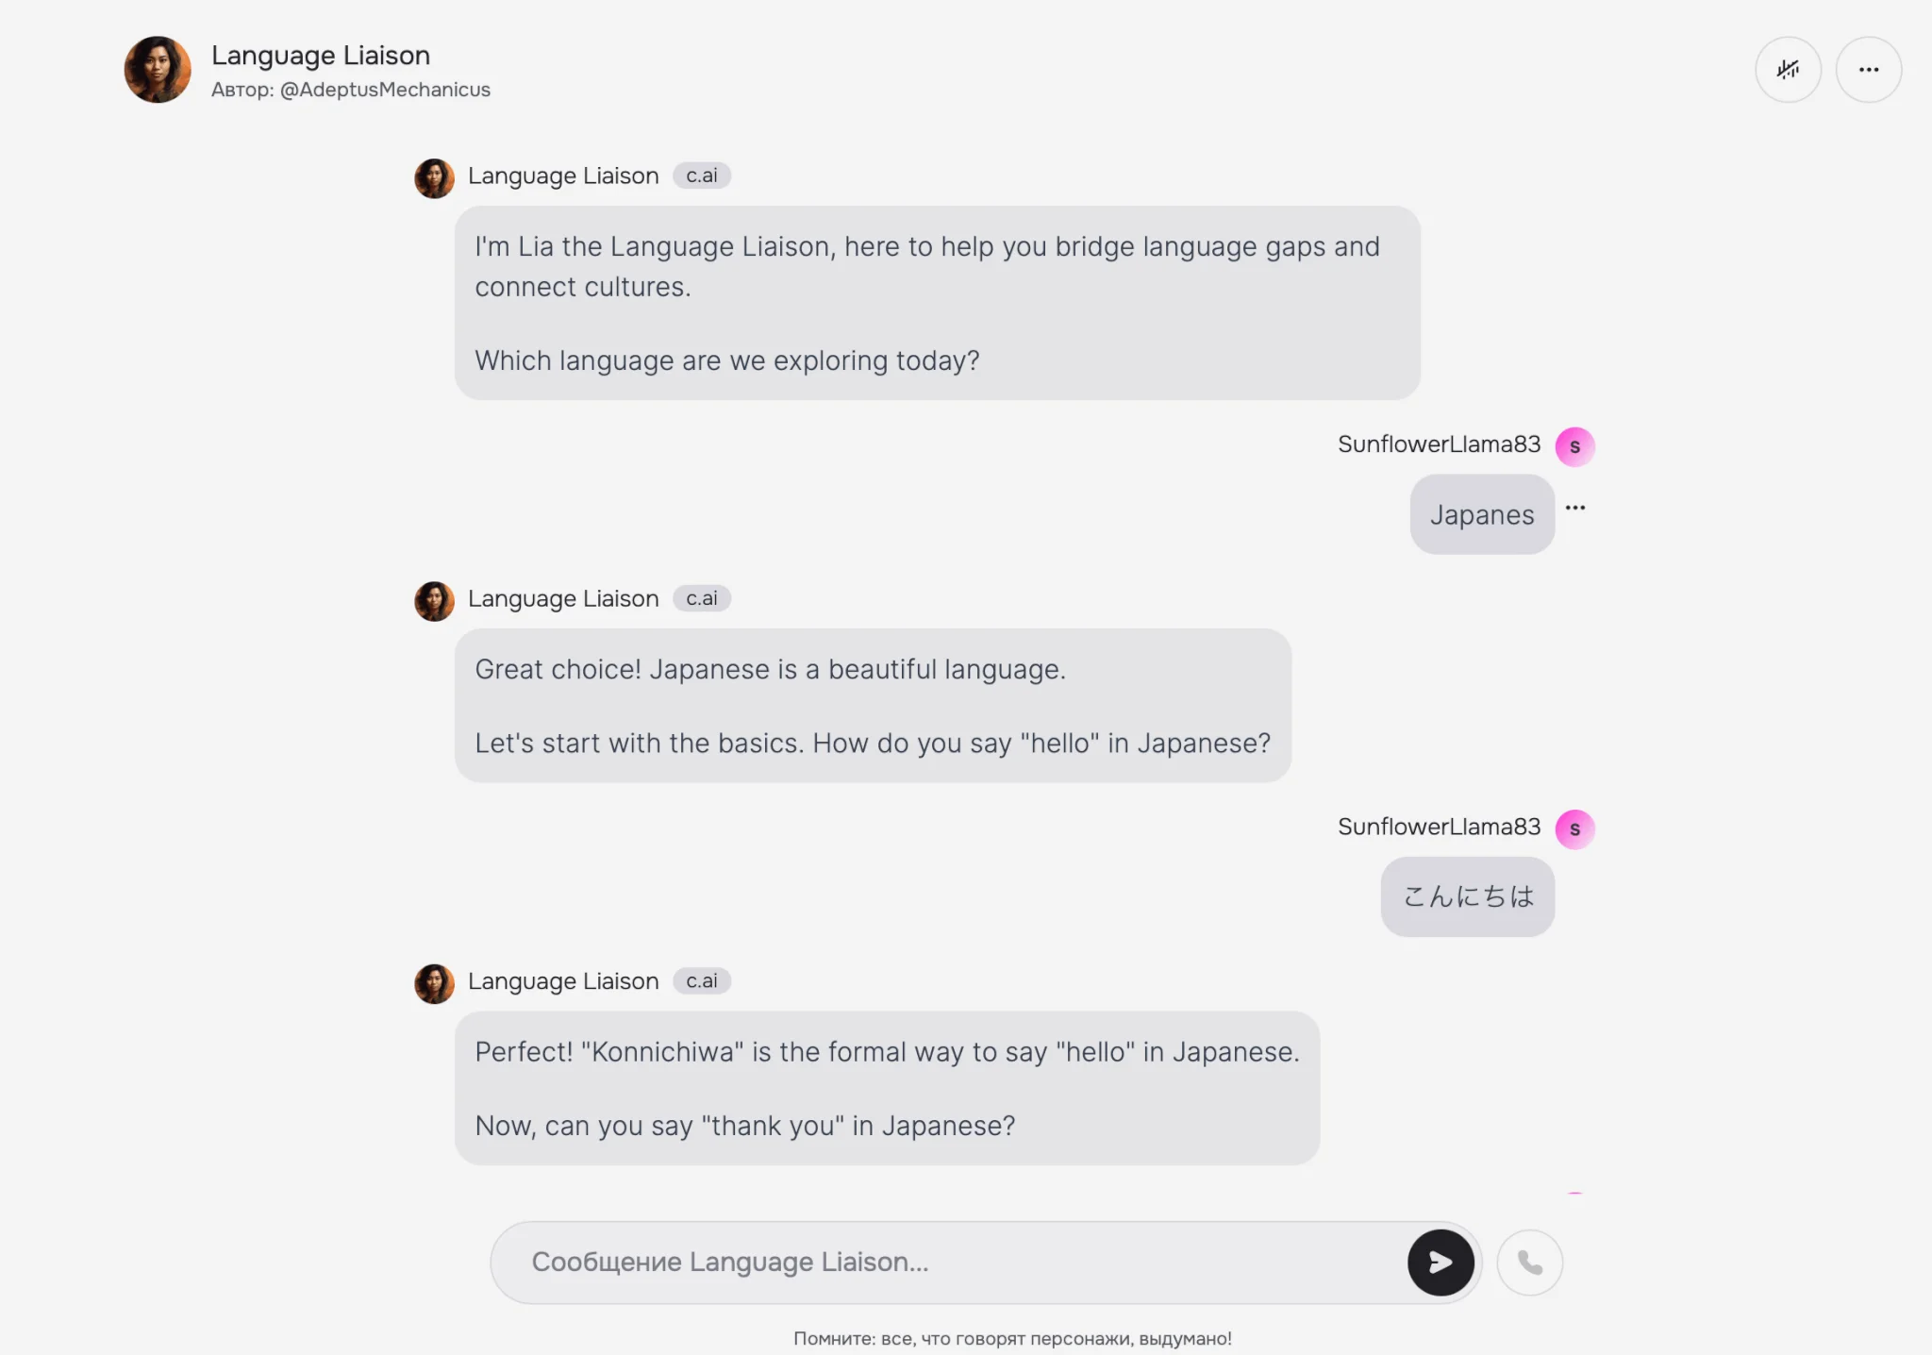The image size is (1932, 1355).
Task: Click SunflowerLlama83 username above "Japanes"
Action: (x=1439, y=444)
